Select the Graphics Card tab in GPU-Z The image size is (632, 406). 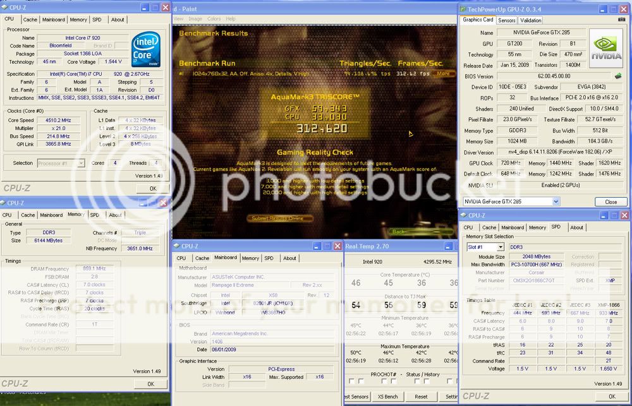478,20
